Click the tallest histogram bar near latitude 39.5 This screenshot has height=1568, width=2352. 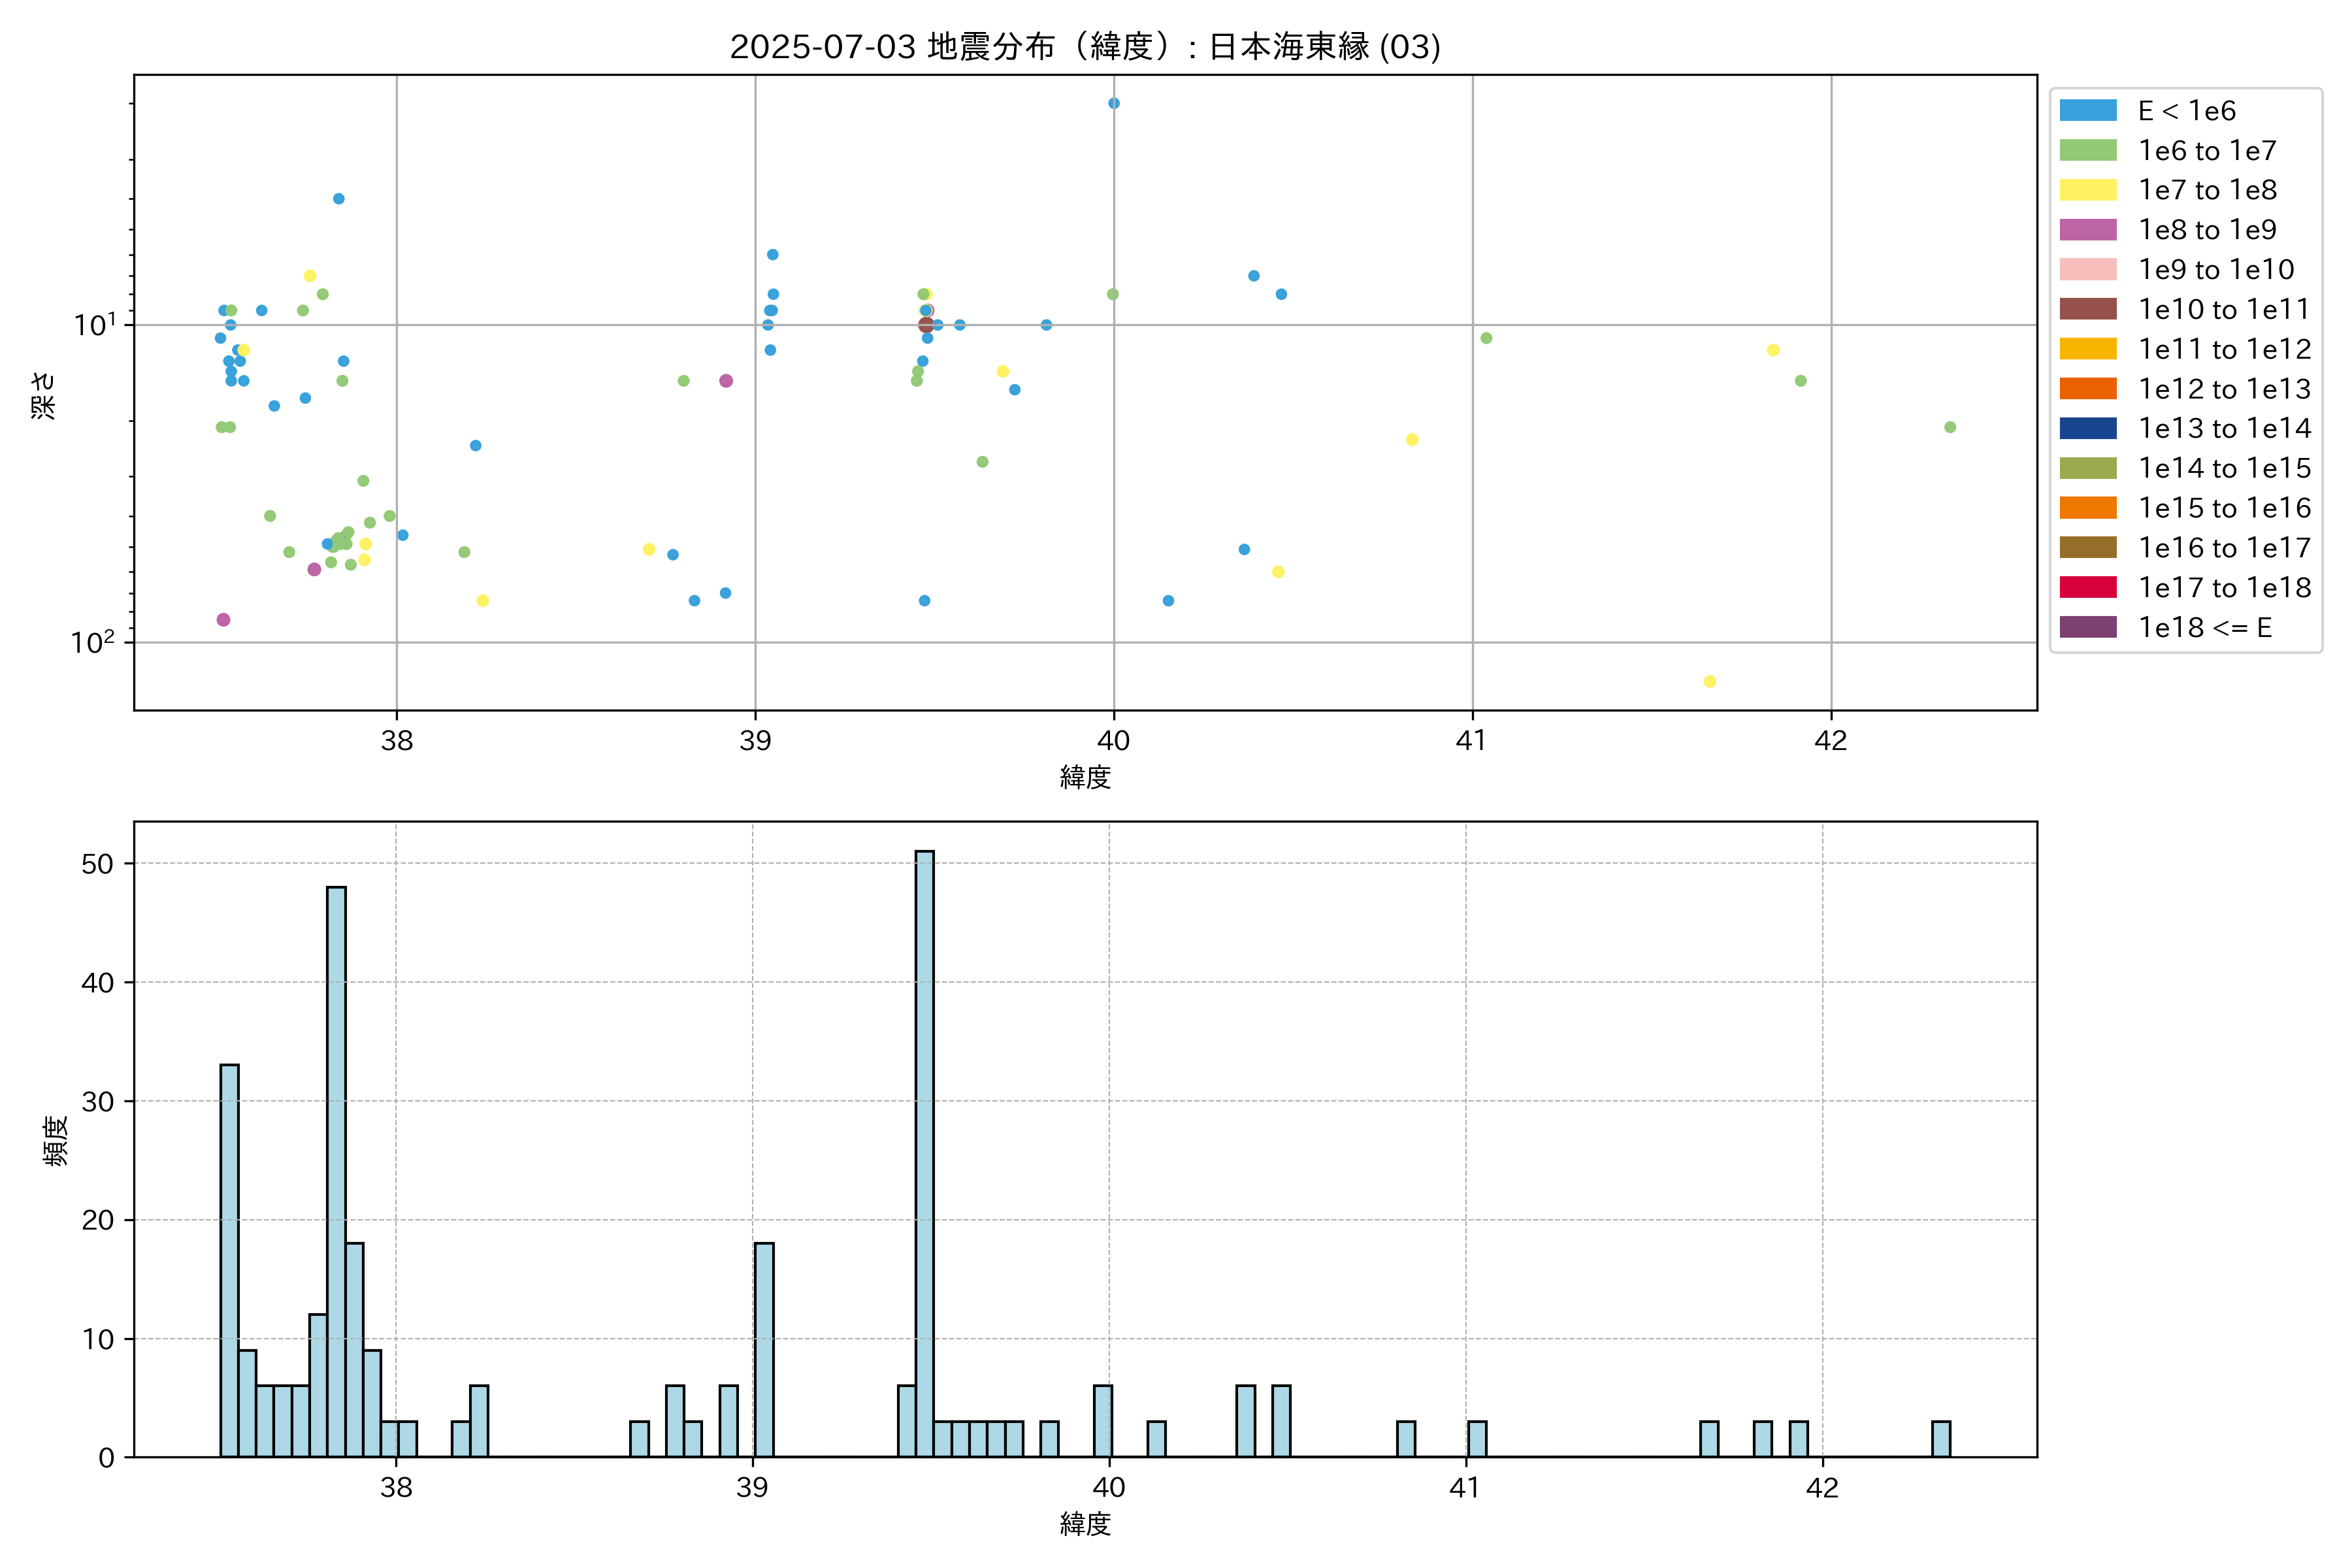(x=925, y=1153)
